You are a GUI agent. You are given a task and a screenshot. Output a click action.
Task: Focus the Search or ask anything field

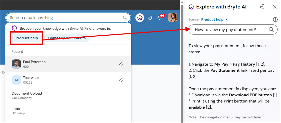pos(68,18)
